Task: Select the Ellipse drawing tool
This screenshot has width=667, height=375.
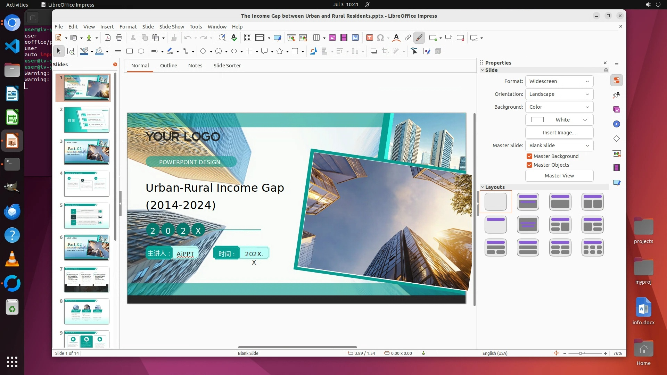Action: [x=141, y=51]
